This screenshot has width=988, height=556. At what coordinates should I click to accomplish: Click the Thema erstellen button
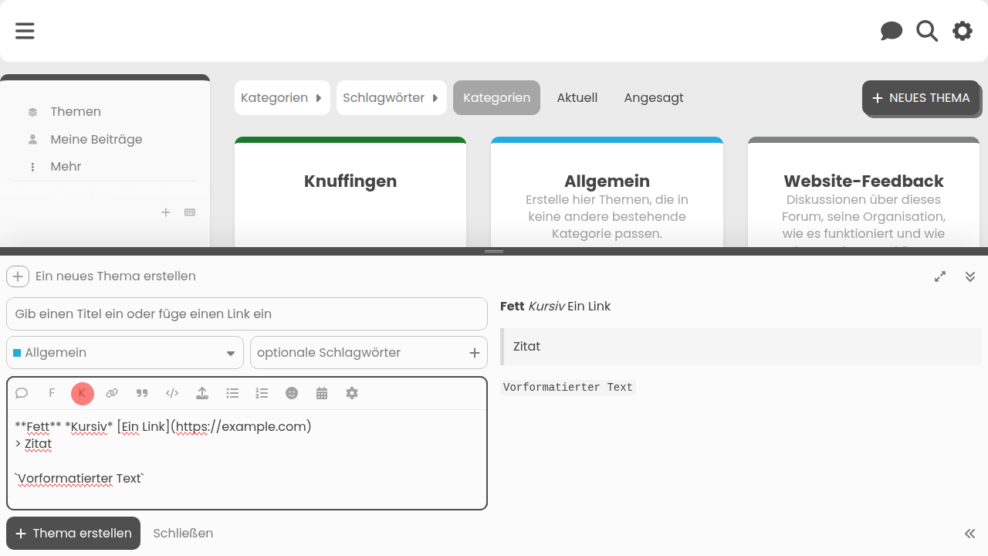coord(73,534)
